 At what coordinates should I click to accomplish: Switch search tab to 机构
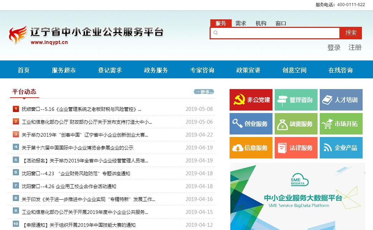[x=261, y=23]
